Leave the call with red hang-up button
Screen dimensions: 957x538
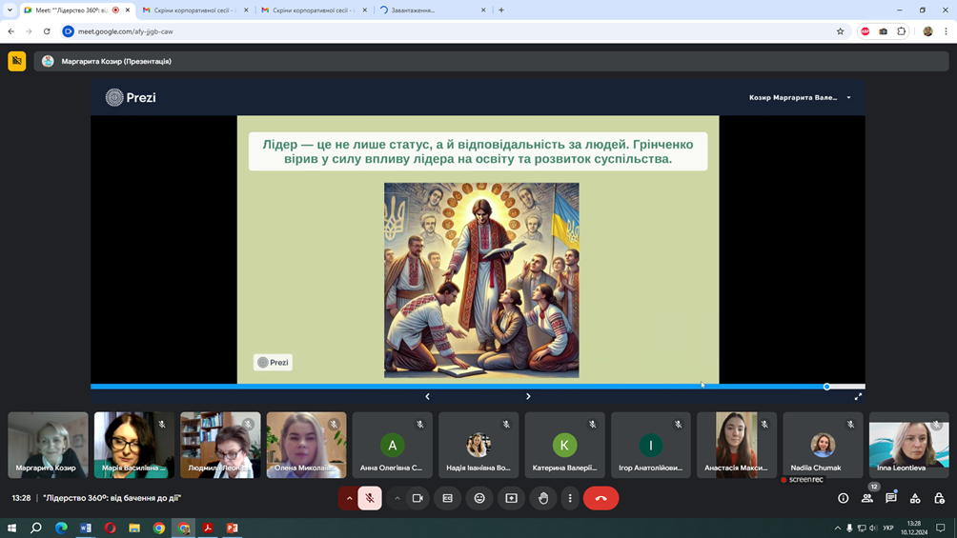click(601, 498)
